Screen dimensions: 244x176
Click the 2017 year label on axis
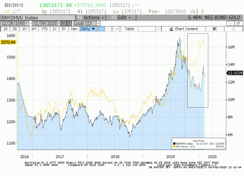[60, 157]
